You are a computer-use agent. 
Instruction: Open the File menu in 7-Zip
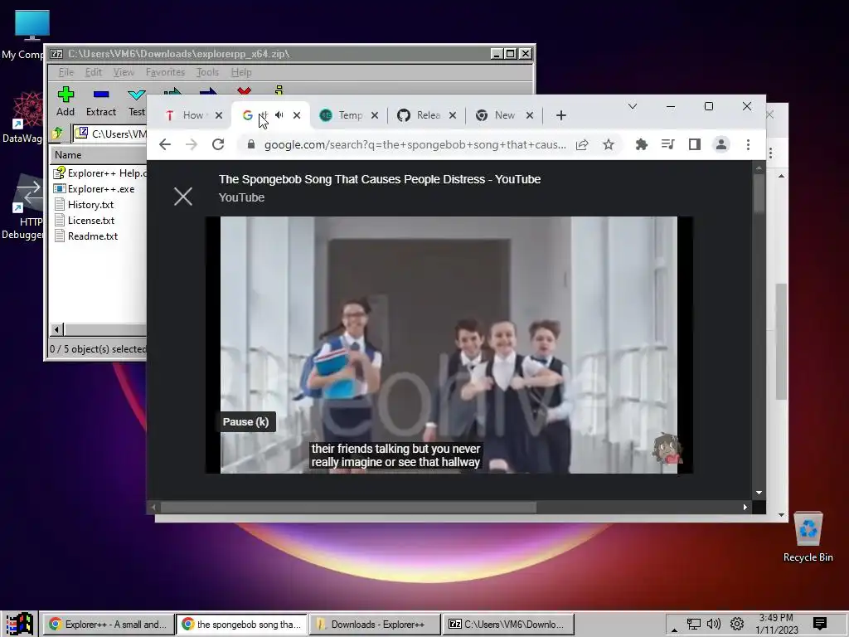66,72
